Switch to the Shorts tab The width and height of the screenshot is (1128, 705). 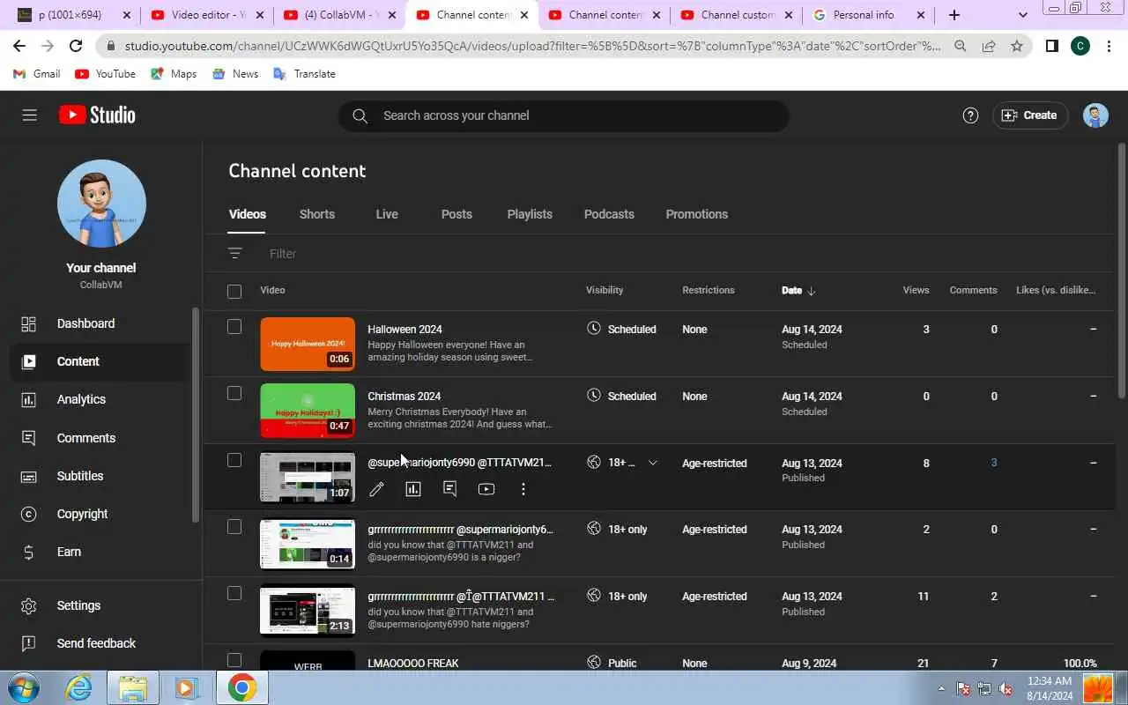point(317,214)
